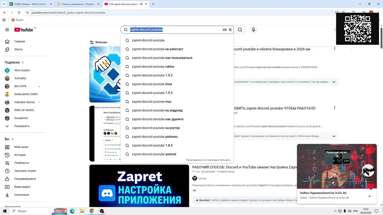Select suggestion 'zapret-discord-youtube не работает'
Image resolution: width=383 pixels, height=215 pixels.
click(x=177, y=49)
